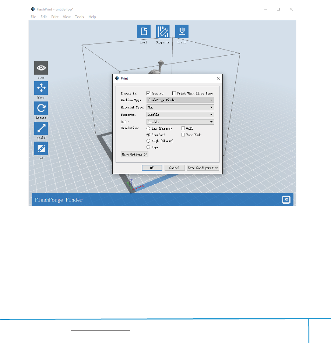The image size is (331, 343).
Task: Open the Help menu
Action: (x=92, y=17)
